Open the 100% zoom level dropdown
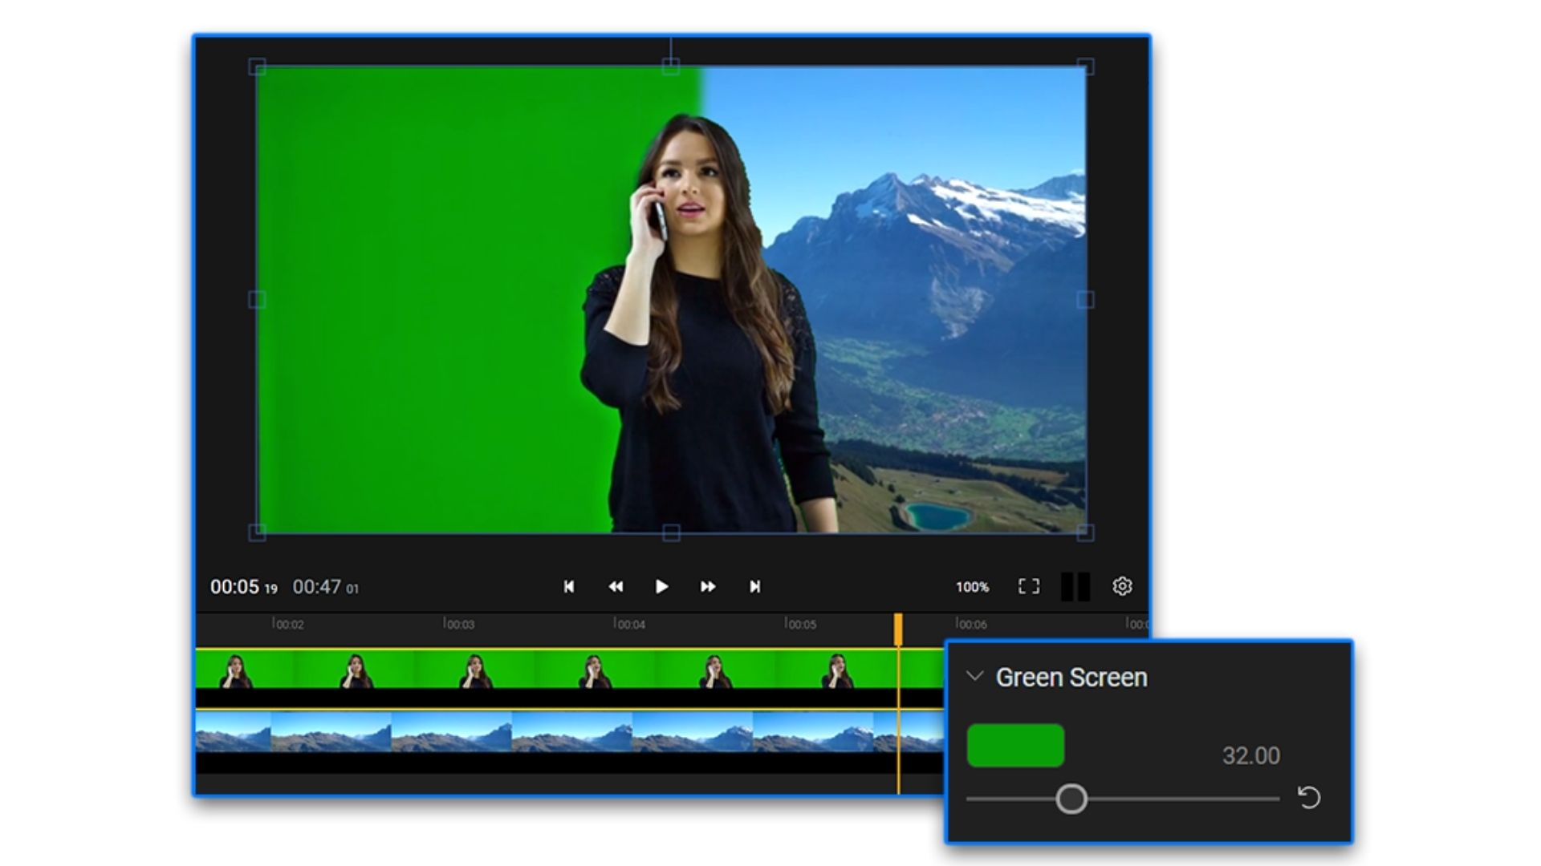The image size is (1541, 866). click(972, 588)
